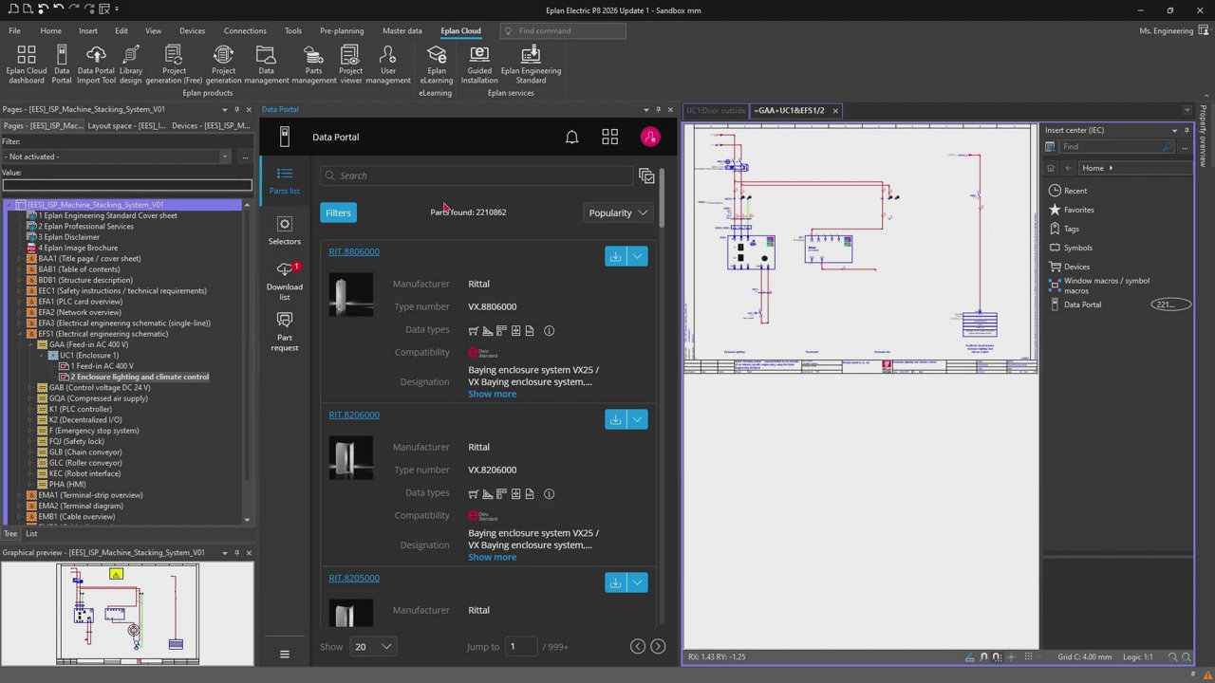The image size is (1215, 683).
Task: Click the notification bell in Data Portal
Action: click(x=571, y=138)
